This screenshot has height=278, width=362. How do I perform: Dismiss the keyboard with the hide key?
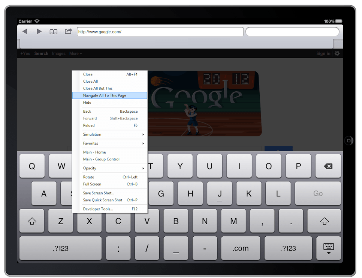click(x=329, y=248)
